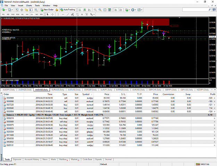Switch to the EURGBP,Daily chart tab

click(x=90, y=90)
